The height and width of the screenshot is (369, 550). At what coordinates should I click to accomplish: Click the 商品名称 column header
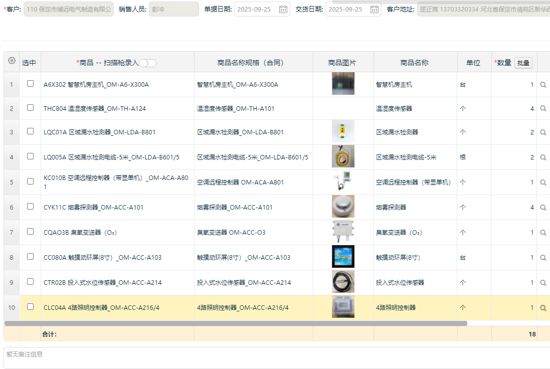[414, 63]
